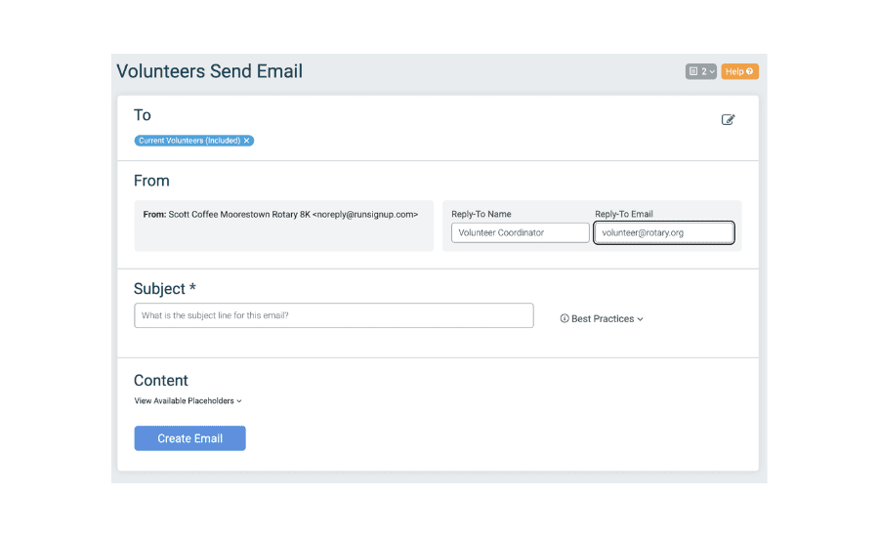This screenshot has width=879, height=537.
Task: Click the To section heading
Action: [x=143, y=115]
